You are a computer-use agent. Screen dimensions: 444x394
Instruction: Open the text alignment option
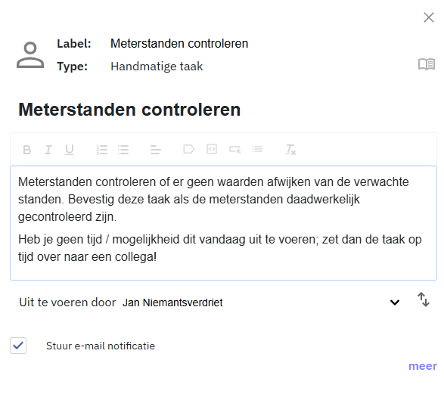tap(156, 150)
